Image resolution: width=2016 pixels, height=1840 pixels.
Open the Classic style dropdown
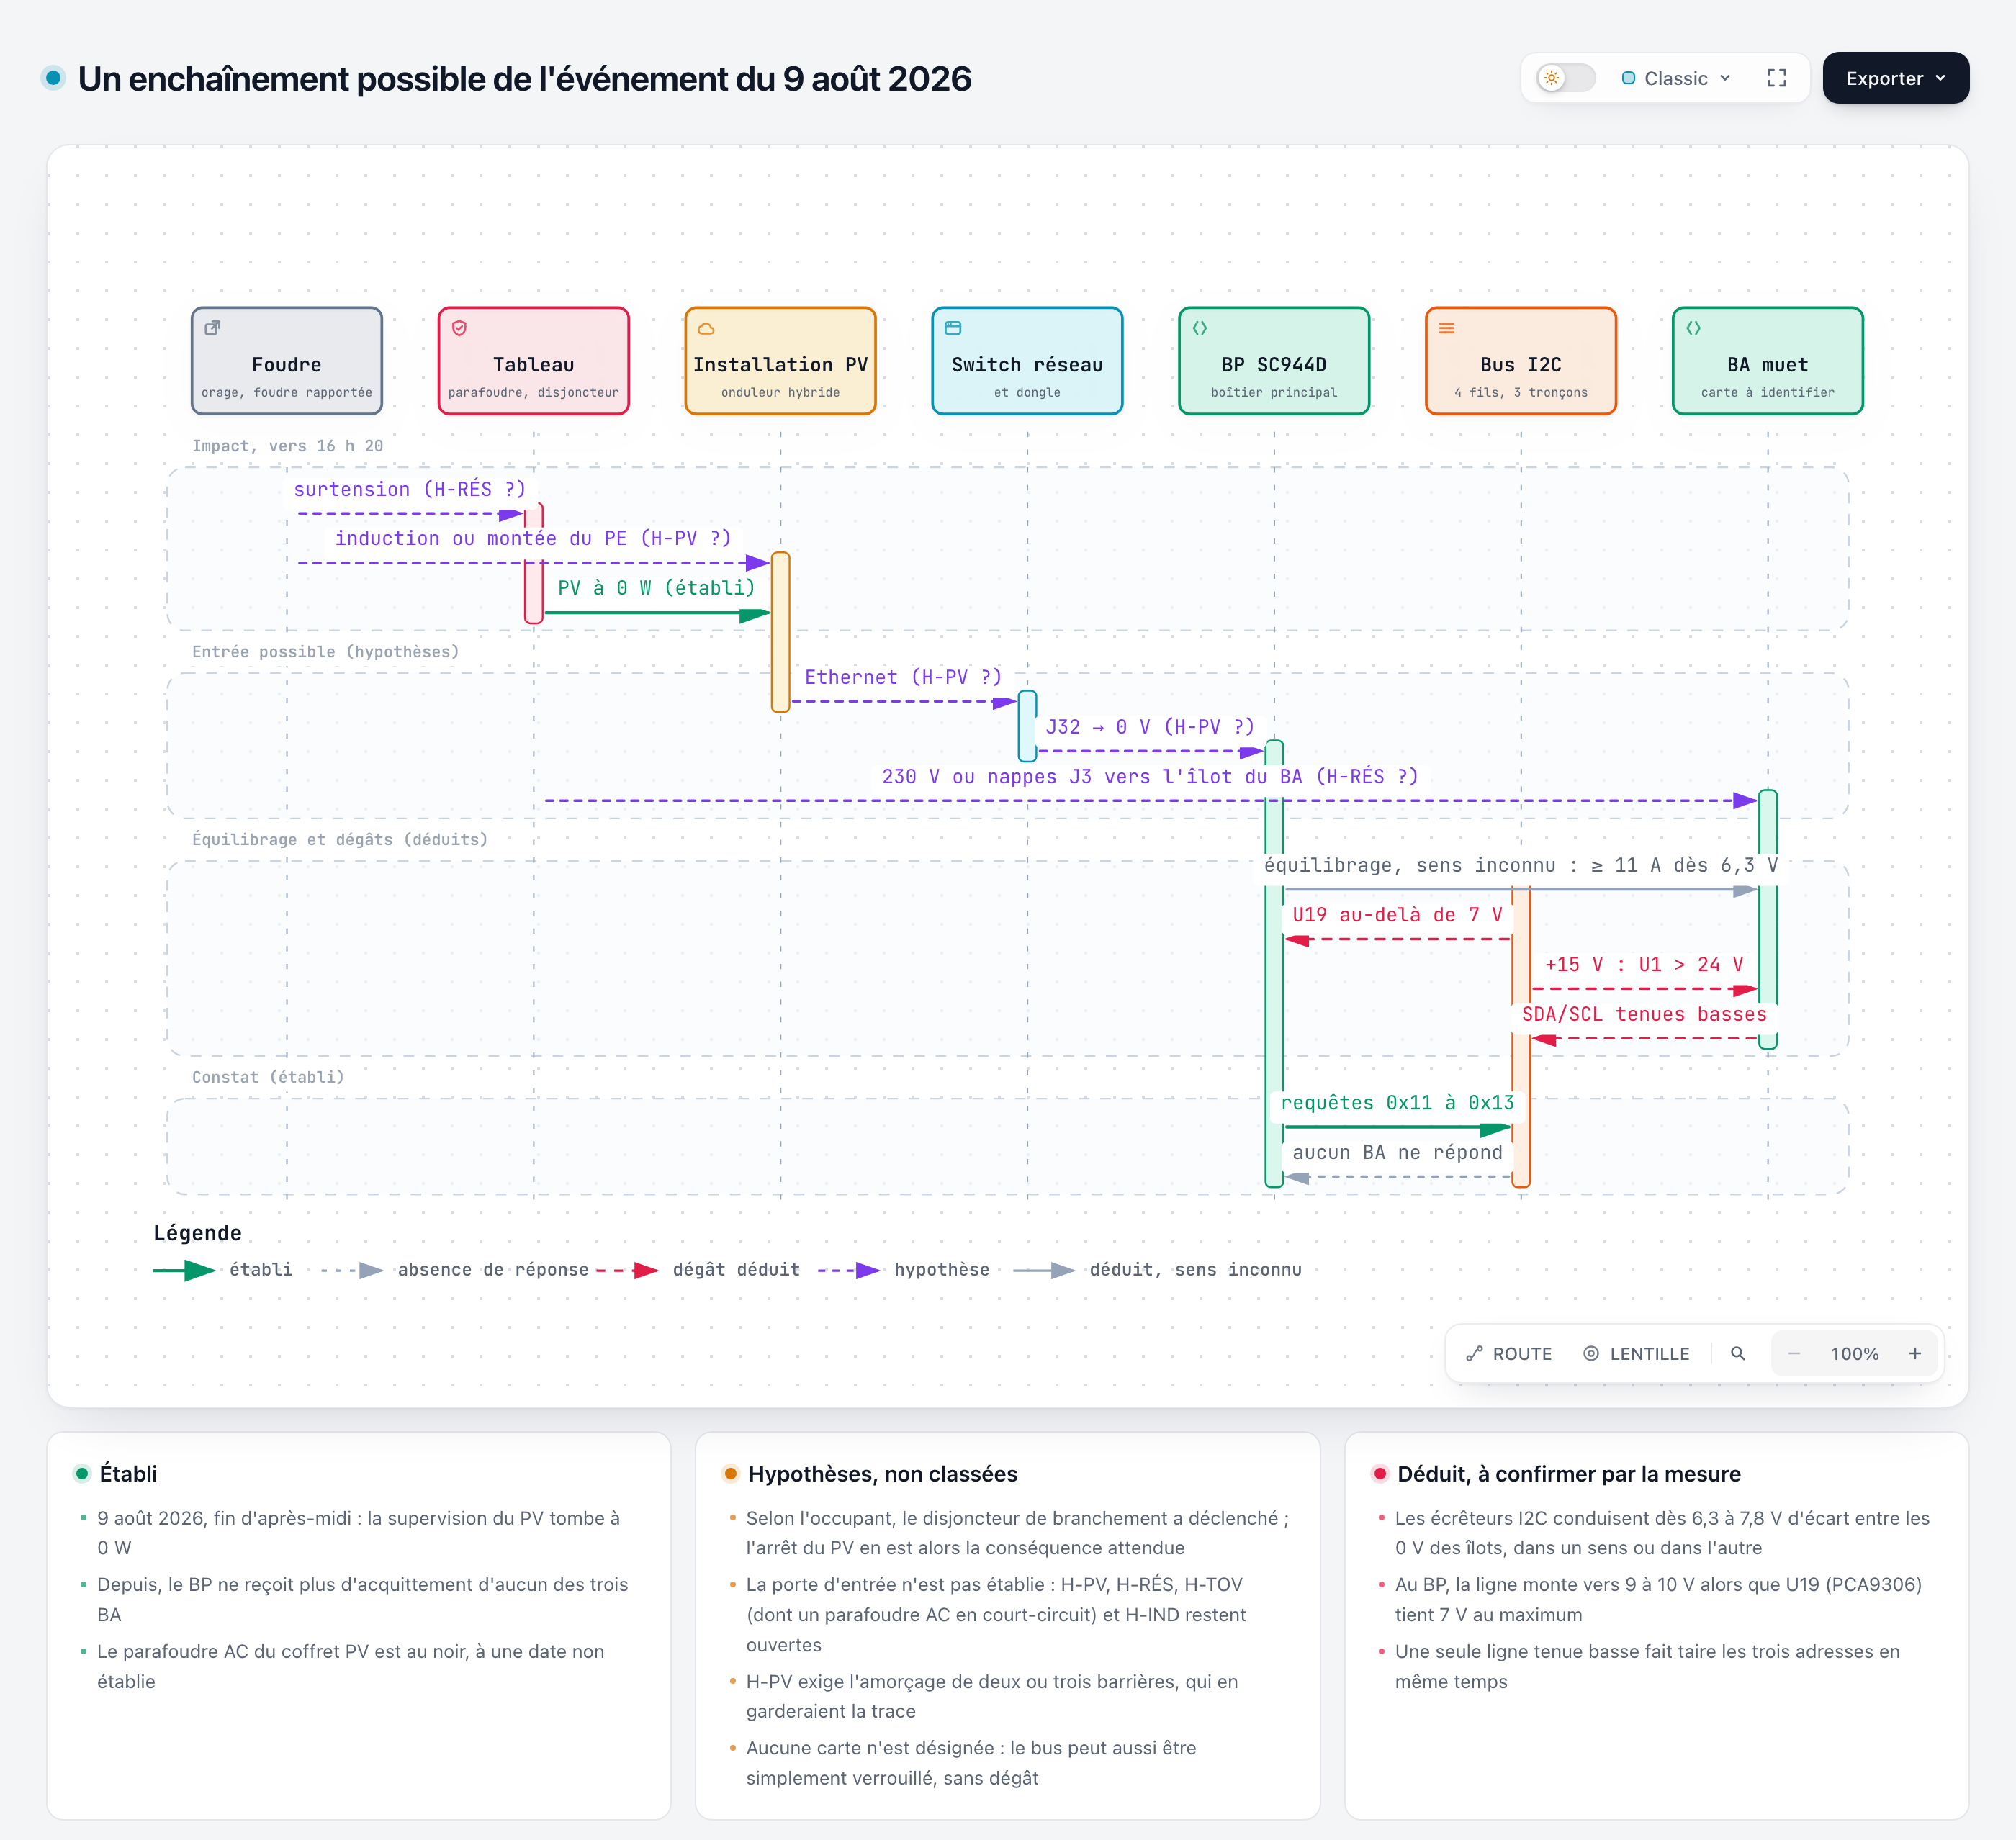(1676, 78)
